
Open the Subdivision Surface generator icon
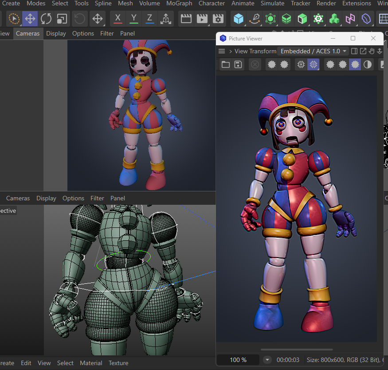(x=270, y=19)
